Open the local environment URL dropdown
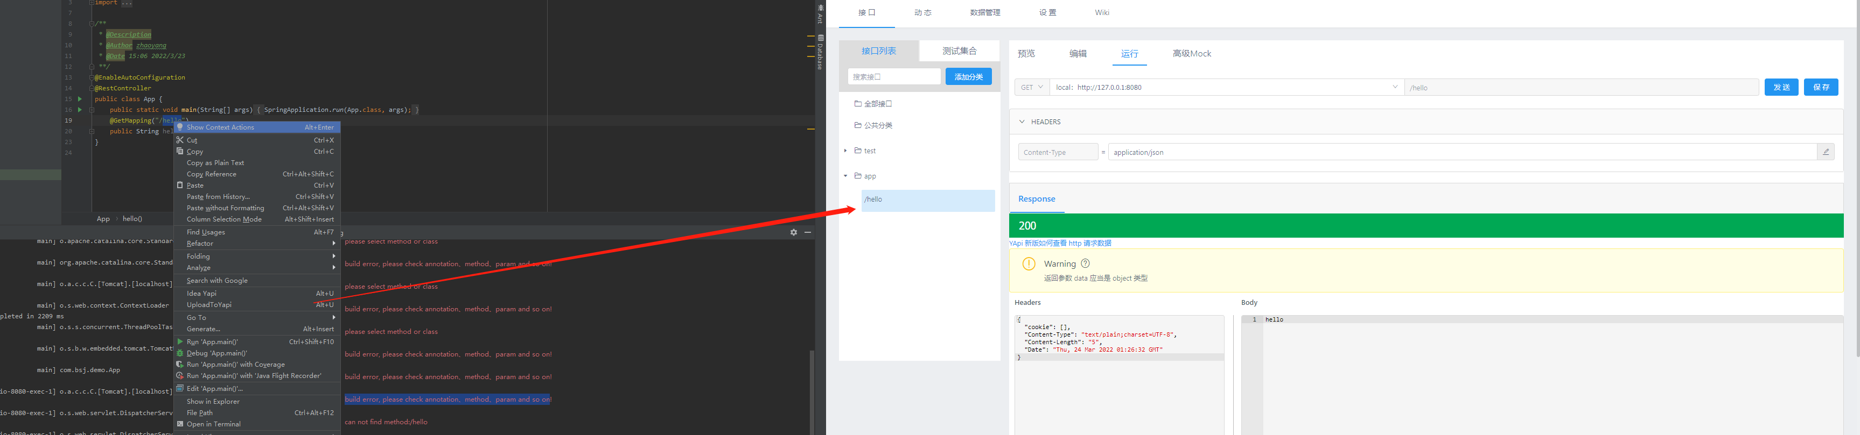The image size is (1860, 435). click(1227, 87)
